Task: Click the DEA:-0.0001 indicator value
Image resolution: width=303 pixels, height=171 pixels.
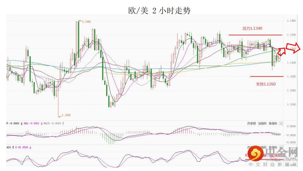Action: 31,124
